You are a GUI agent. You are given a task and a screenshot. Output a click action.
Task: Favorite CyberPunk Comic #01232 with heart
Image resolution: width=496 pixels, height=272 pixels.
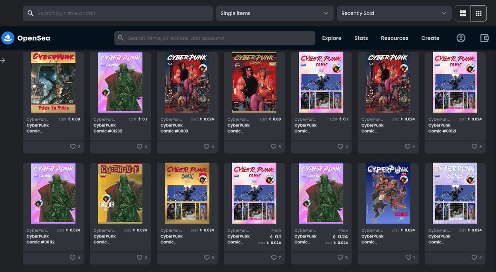pos(139,147)
